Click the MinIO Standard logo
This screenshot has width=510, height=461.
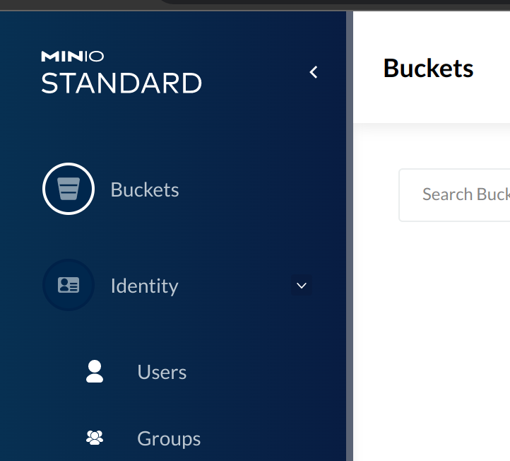click(x=121, y=72)
